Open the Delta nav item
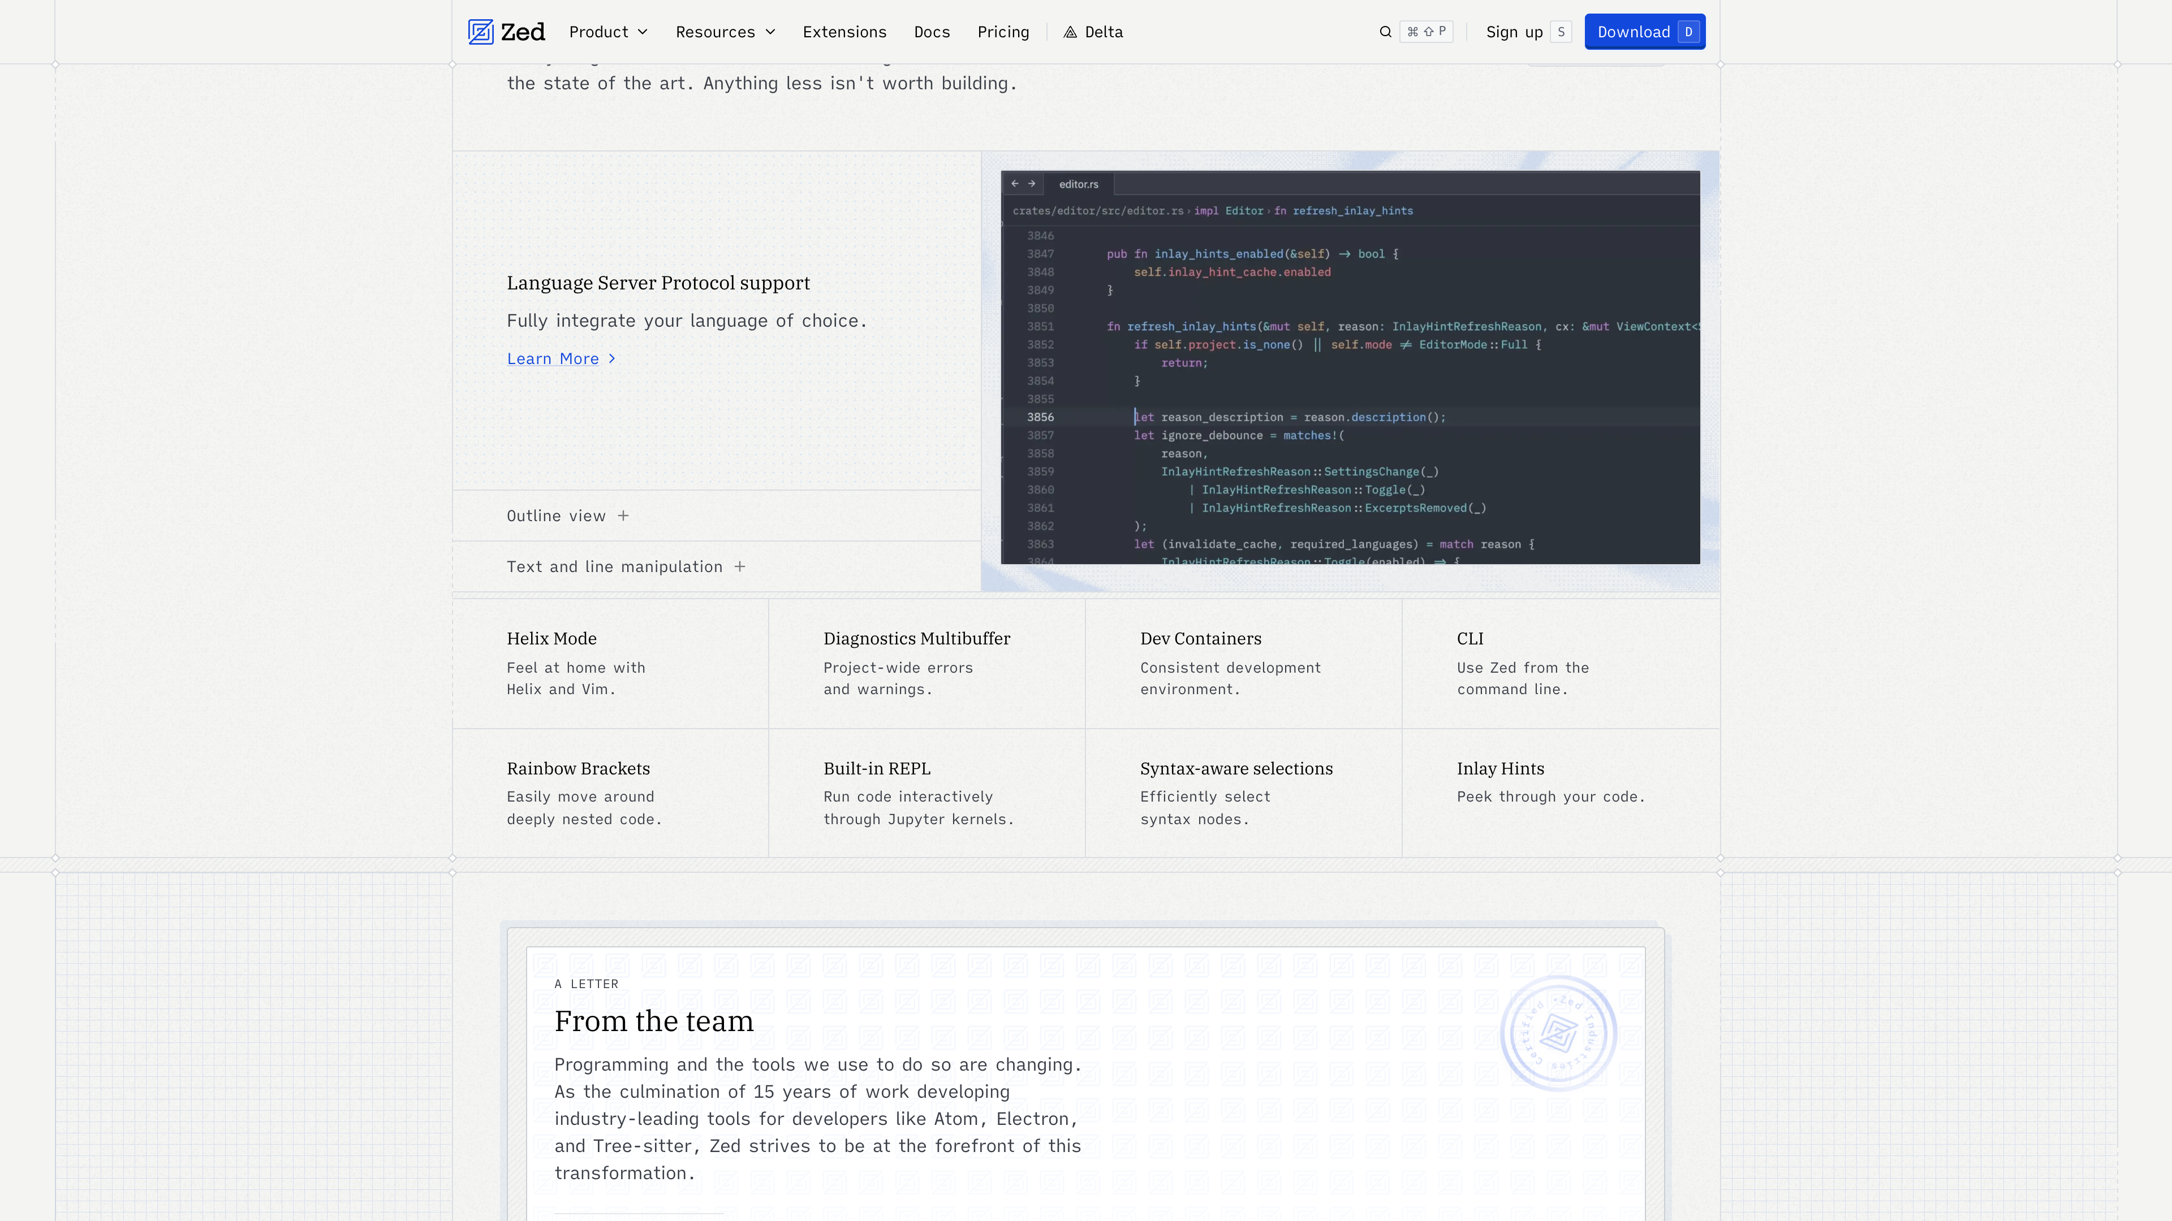 [x=1093, y=32]
